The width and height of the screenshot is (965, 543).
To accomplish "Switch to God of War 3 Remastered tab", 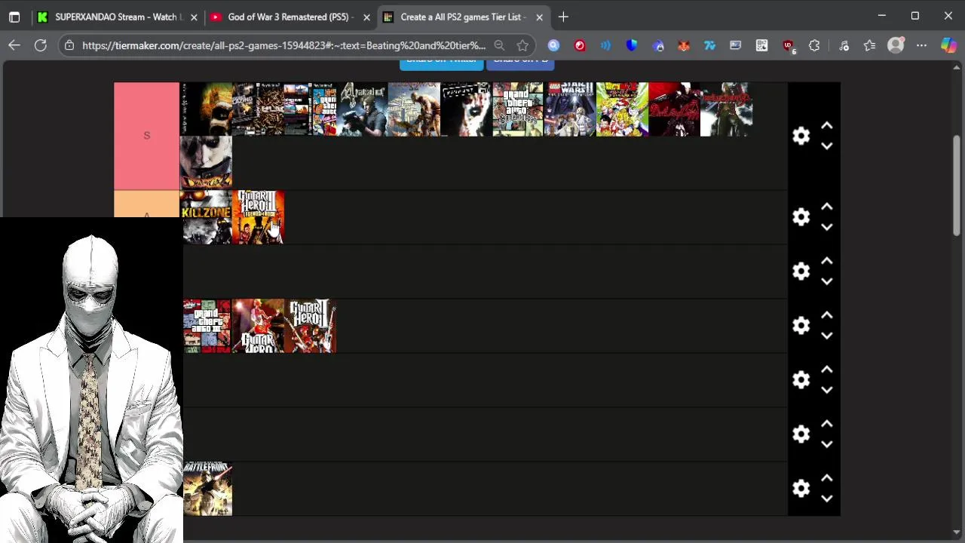I will pos(289,17).
